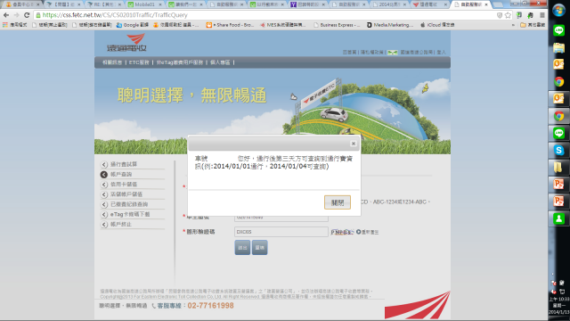Refresh the captcha image icon
The image size is (570, 321).
(358, 232)
